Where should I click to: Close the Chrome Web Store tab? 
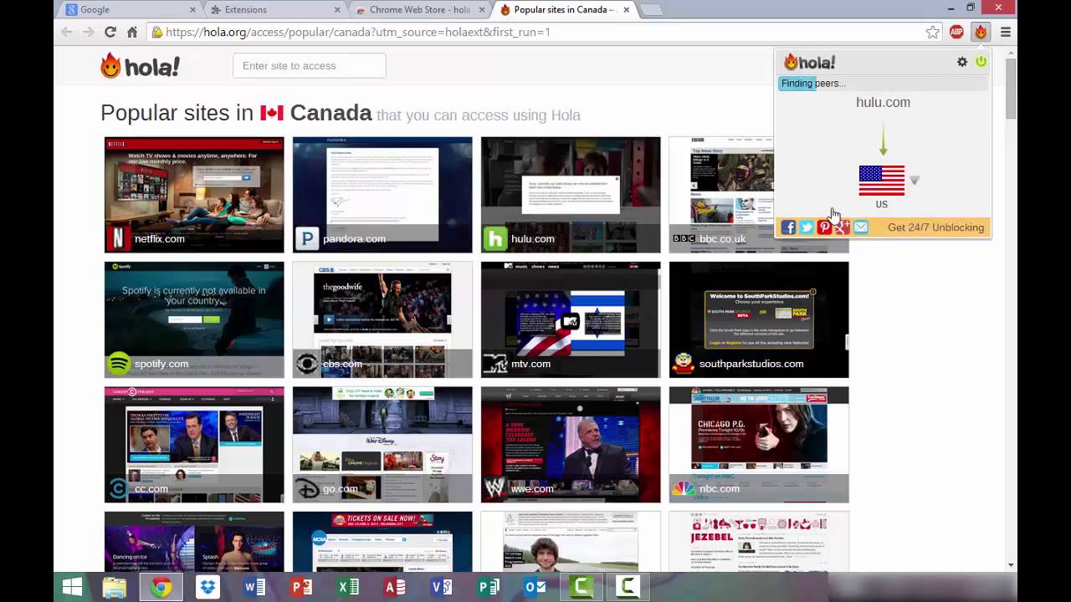(482, 10)
